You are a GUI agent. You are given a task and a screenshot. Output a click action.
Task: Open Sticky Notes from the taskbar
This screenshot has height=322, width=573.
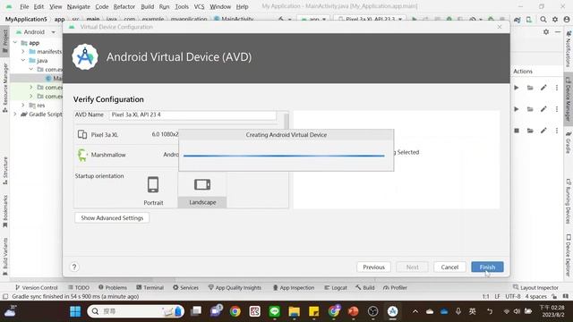pyautogui.click(x=314, y=311)
